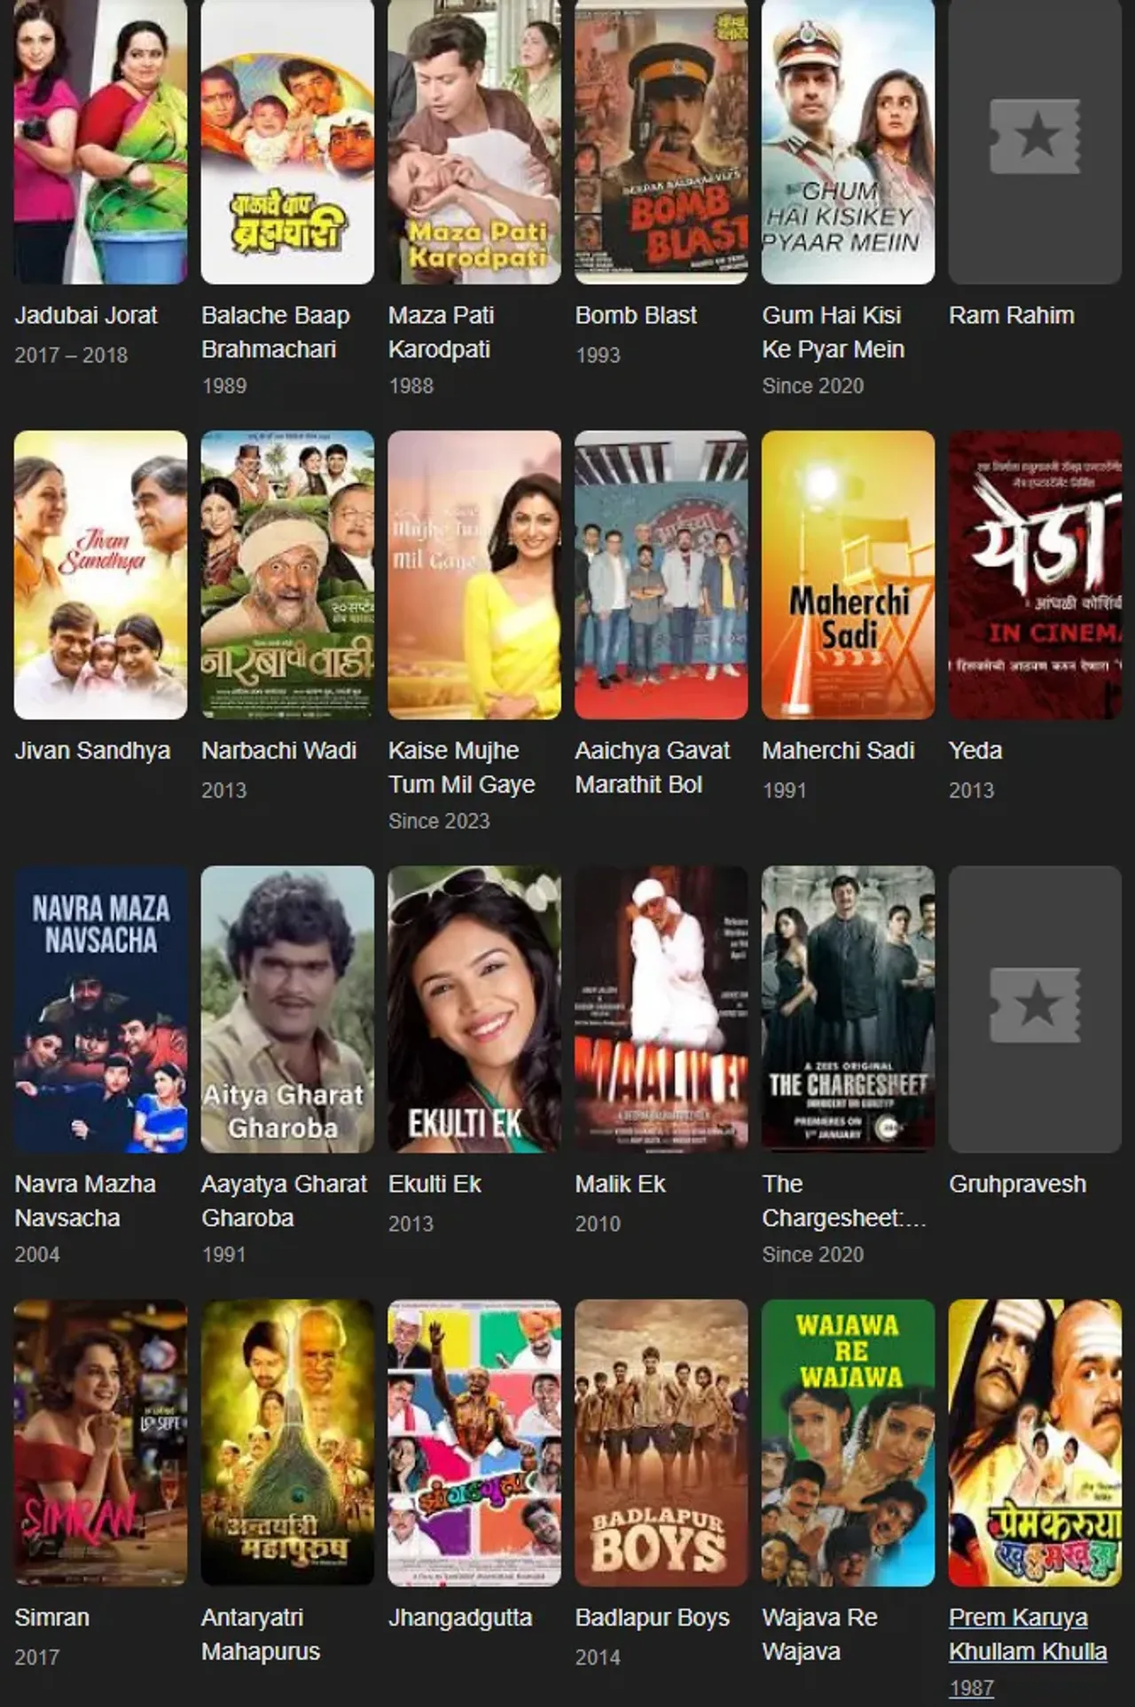Open the Balache Baap Brahmachari poster
The image size is (1135, 1707).
(287, 142)
